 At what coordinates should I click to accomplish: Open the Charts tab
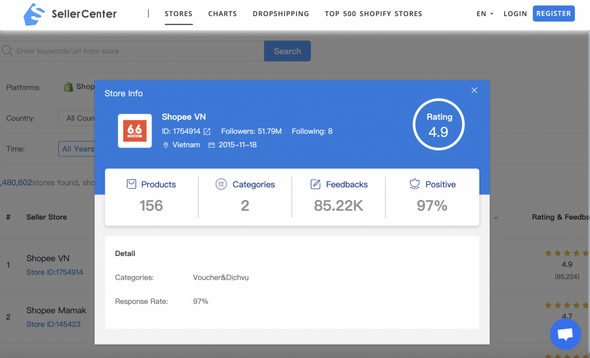pyautogui.click(x=222, y=14)
